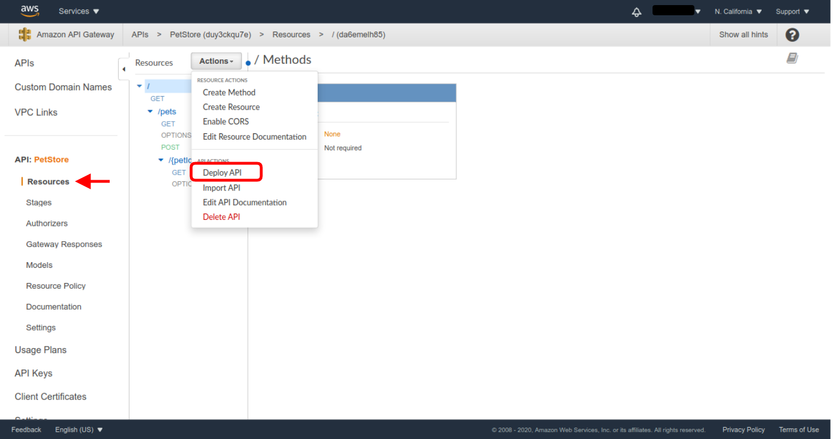838x439 pixels.
Task: Open the English (US) language selector
Action: click(79, 429)
